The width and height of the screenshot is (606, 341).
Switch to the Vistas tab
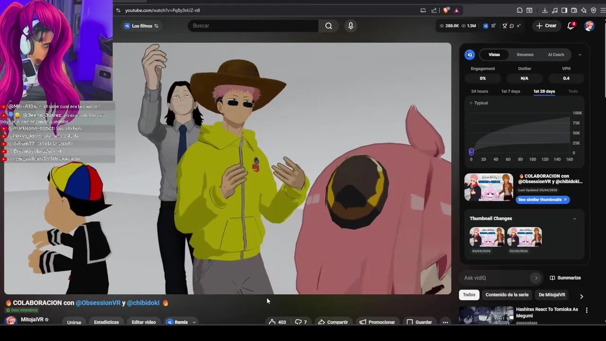point(494,54)
